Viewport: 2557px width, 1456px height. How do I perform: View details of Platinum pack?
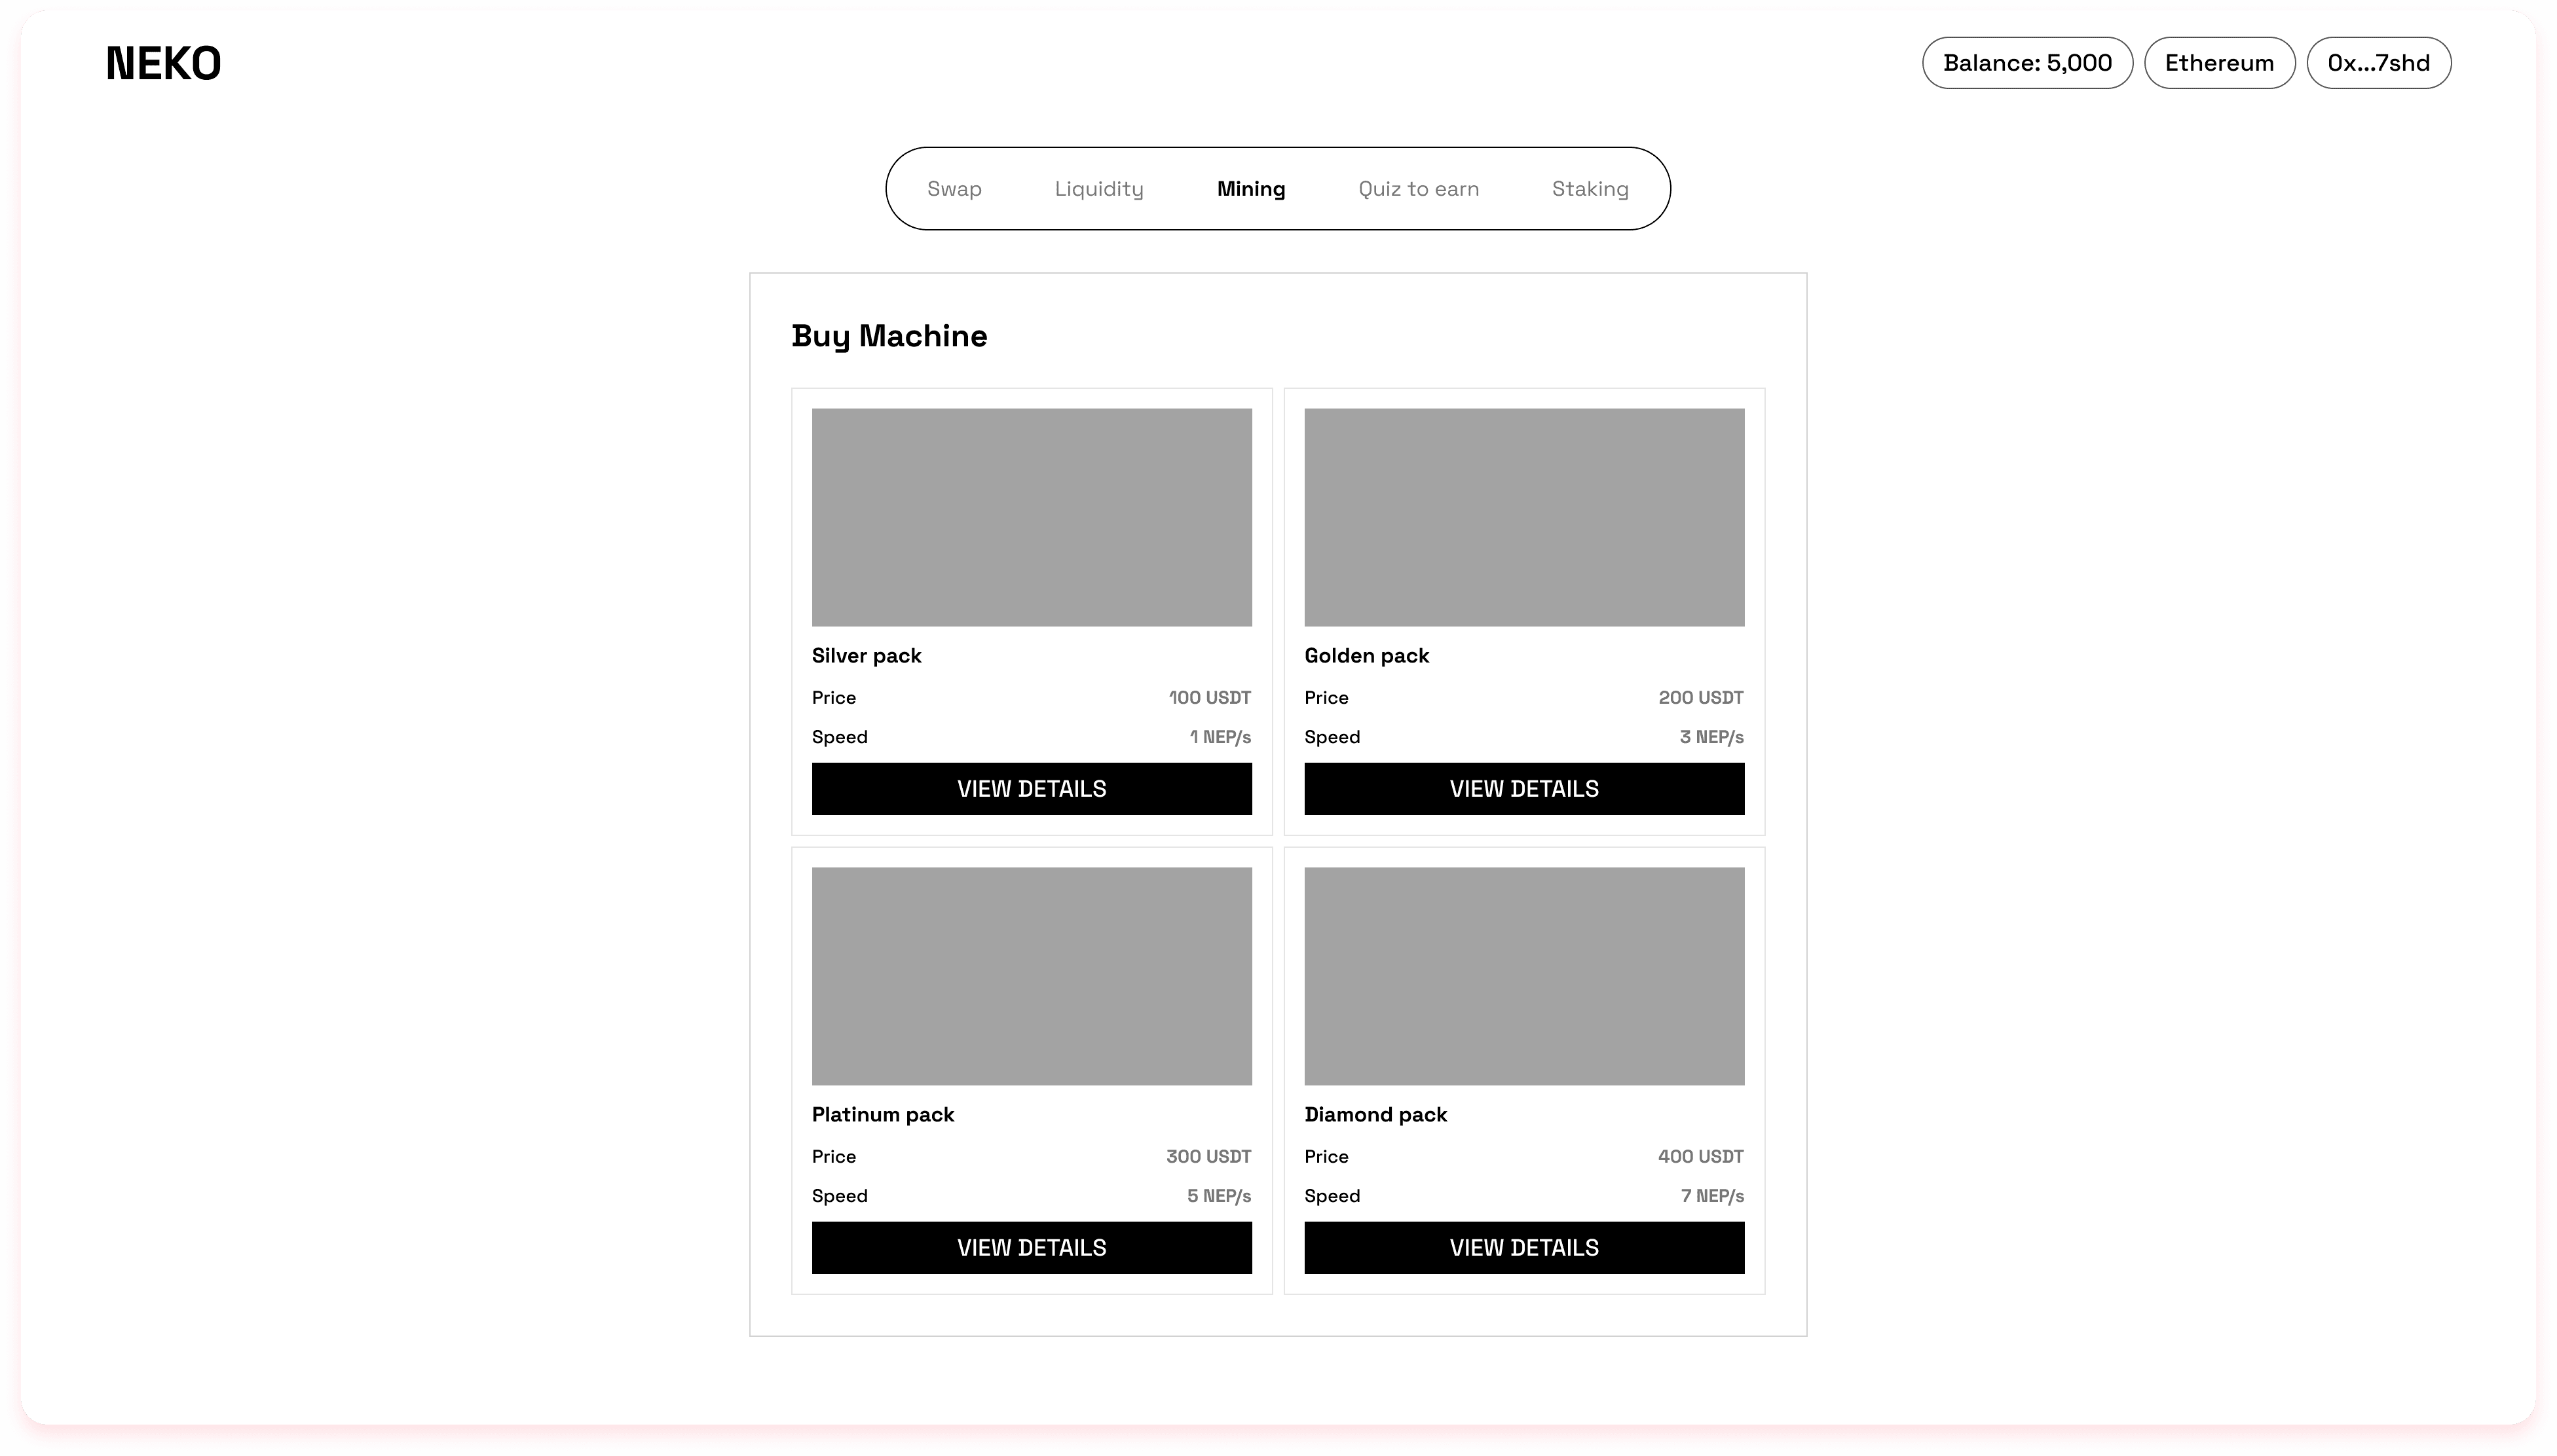(x=1032, y=1248)
